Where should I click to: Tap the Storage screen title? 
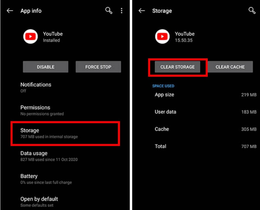coord(162,11)
